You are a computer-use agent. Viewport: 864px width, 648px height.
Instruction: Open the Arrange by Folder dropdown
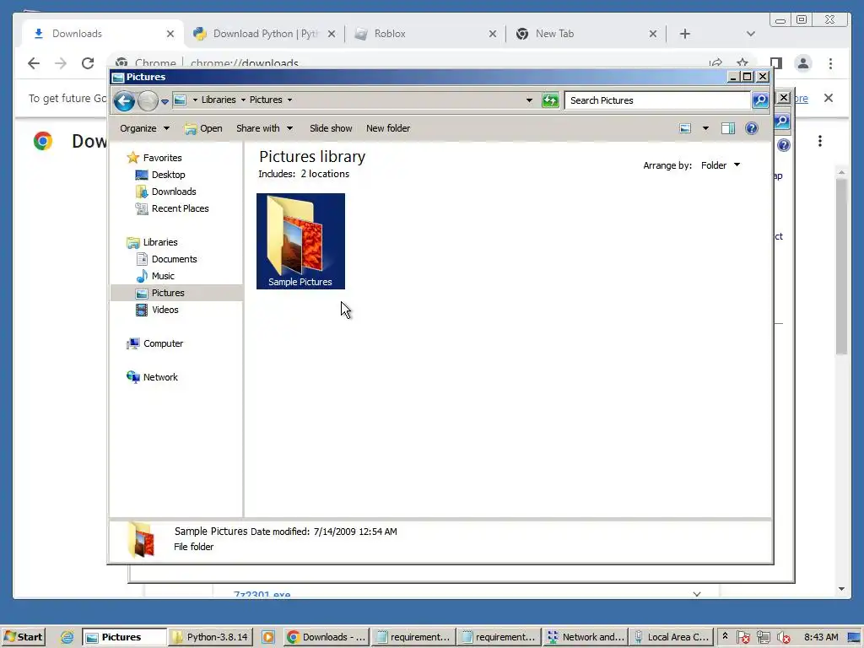click(x=721, y=165)
